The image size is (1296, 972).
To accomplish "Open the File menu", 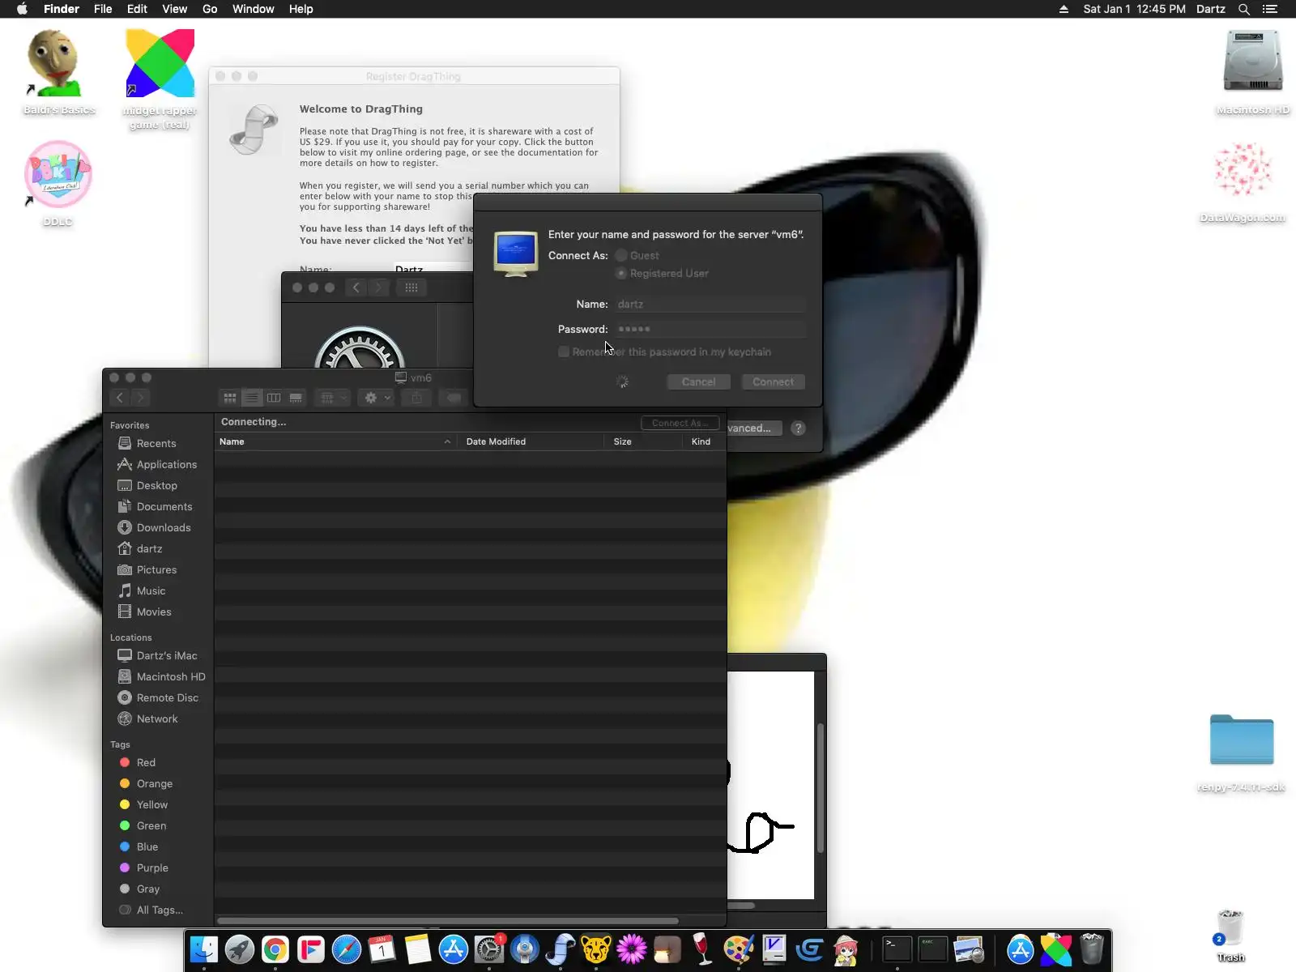I will pyautogui.click(x=103, y=9).
